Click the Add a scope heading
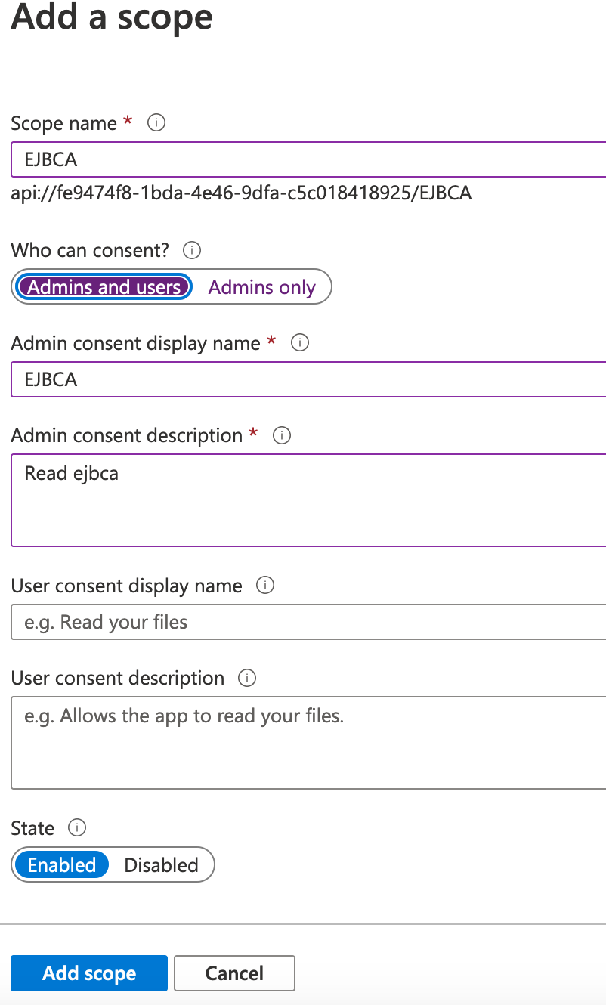The image size is (606, 1005). [x=112, y=17]
